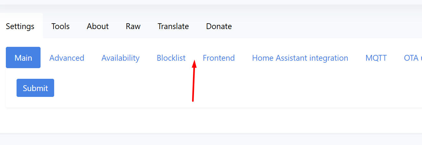The width and height of the screenshot is (422, 145).
Task: Navigate to MQTT configuration link
Action: (x=376, y=58)
